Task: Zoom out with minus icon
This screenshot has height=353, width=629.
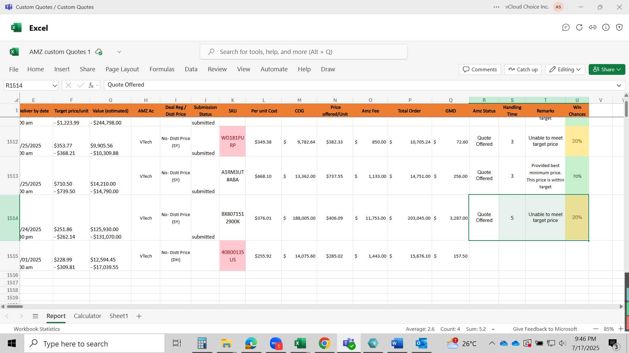Action: (596, 329)
